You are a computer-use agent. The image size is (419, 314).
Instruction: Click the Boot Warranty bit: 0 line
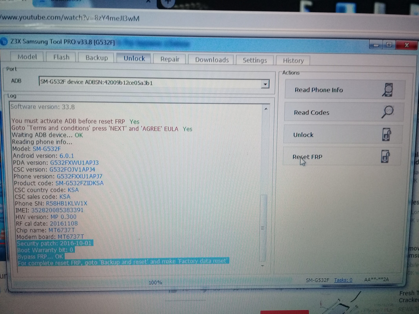(46, 250)
